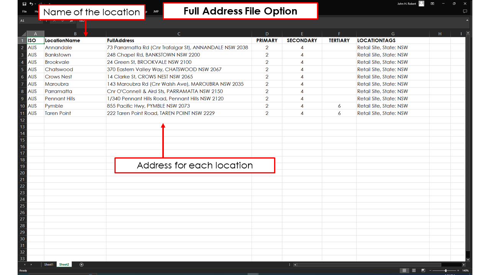The image size is (490, 275).
Task: Select row 12 header
Action: click(x=23, y=120)
